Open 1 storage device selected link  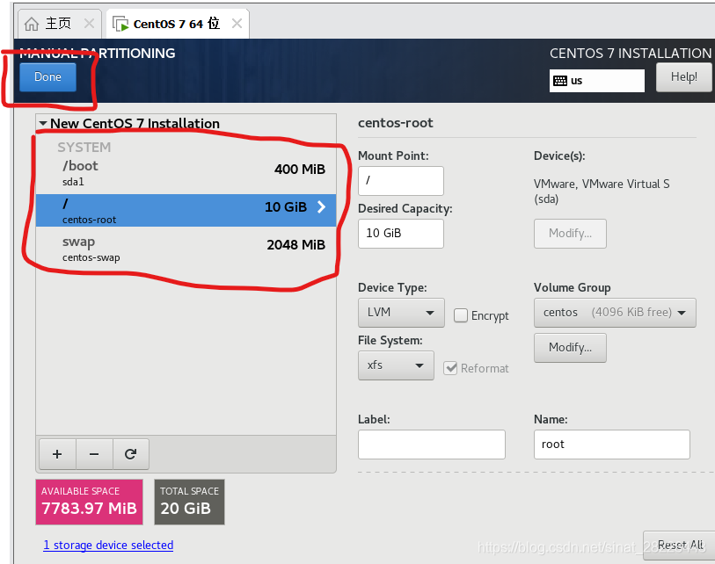click(108, 545)
